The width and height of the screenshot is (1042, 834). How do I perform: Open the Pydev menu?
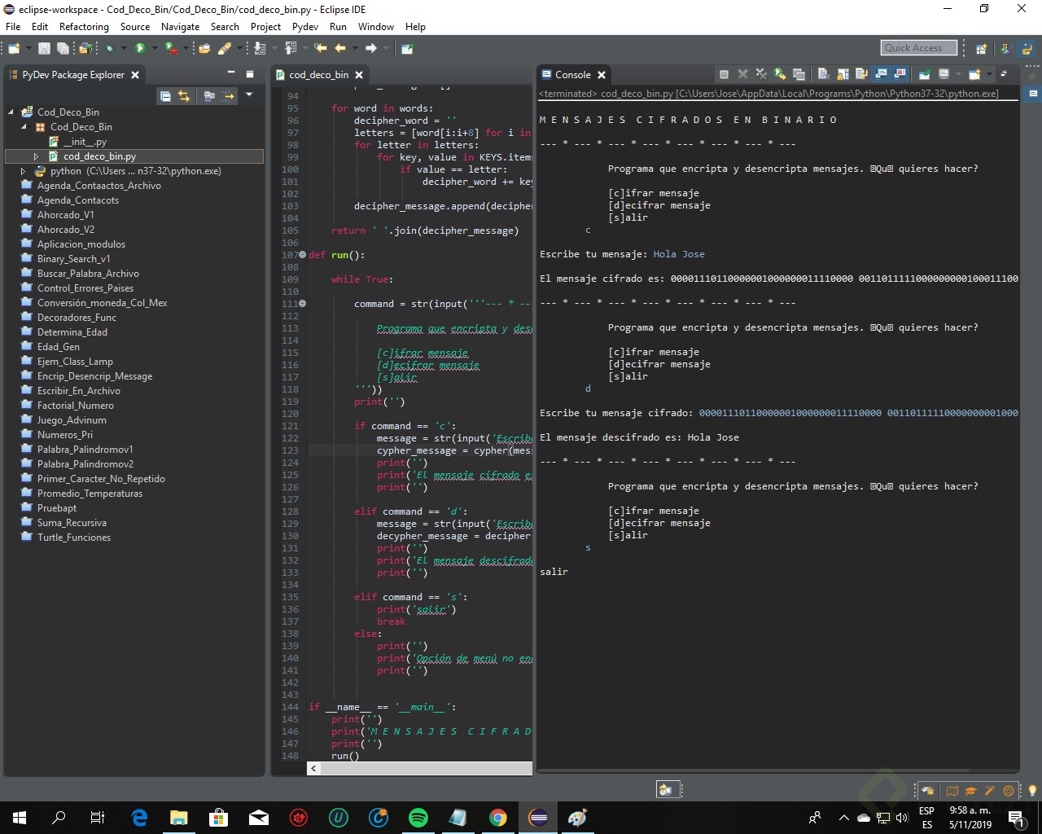(304, 27)
